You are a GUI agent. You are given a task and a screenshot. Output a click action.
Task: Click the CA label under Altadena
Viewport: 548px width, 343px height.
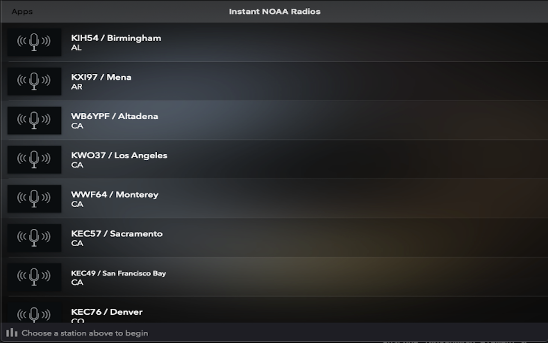pyautogui.click(x=77, y=126)
